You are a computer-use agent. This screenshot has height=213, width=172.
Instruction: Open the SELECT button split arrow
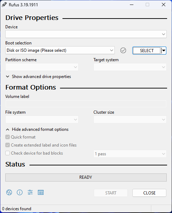164,50
